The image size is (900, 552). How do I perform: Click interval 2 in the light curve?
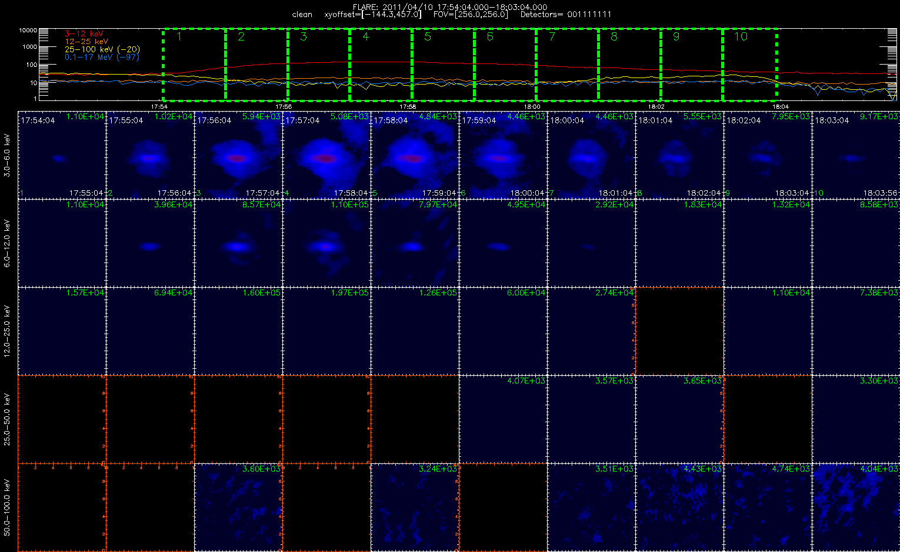(257, 64)
